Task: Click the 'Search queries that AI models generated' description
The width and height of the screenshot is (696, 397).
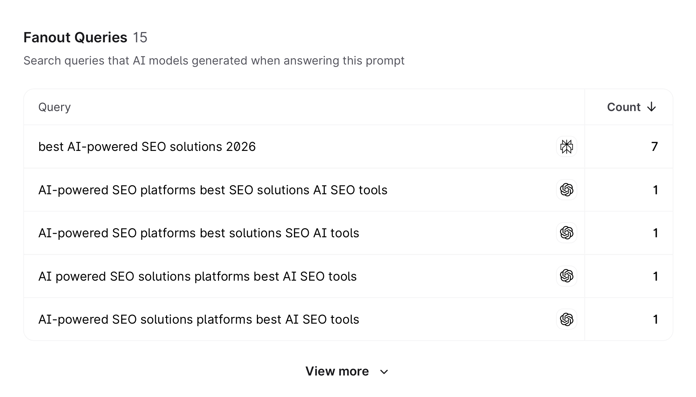Action: coord(214,61)
